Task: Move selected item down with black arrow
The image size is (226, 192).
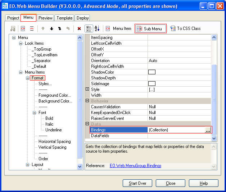Action: coord(51,29)
